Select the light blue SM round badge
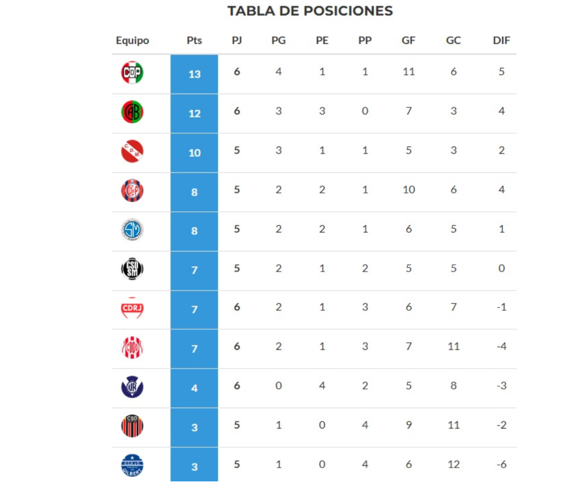Image resolution: width=578 pixels, height=485 pixels. pos(132,230)
